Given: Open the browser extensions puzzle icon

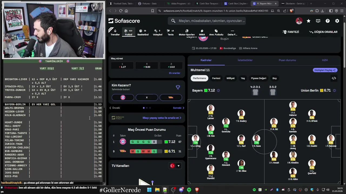Looking at the screenshot, I should coord(317,11).
